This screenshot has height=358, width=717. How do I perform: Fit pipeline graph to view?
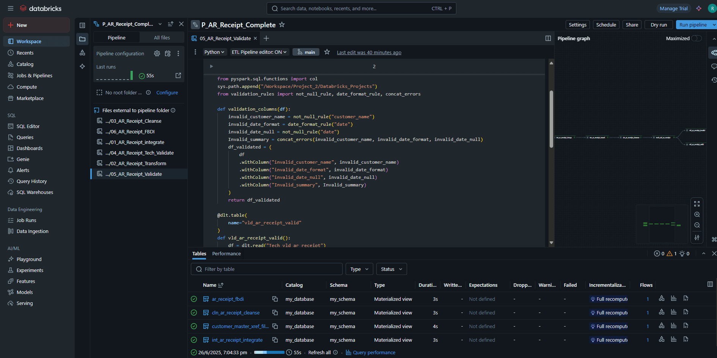(697, 204)
